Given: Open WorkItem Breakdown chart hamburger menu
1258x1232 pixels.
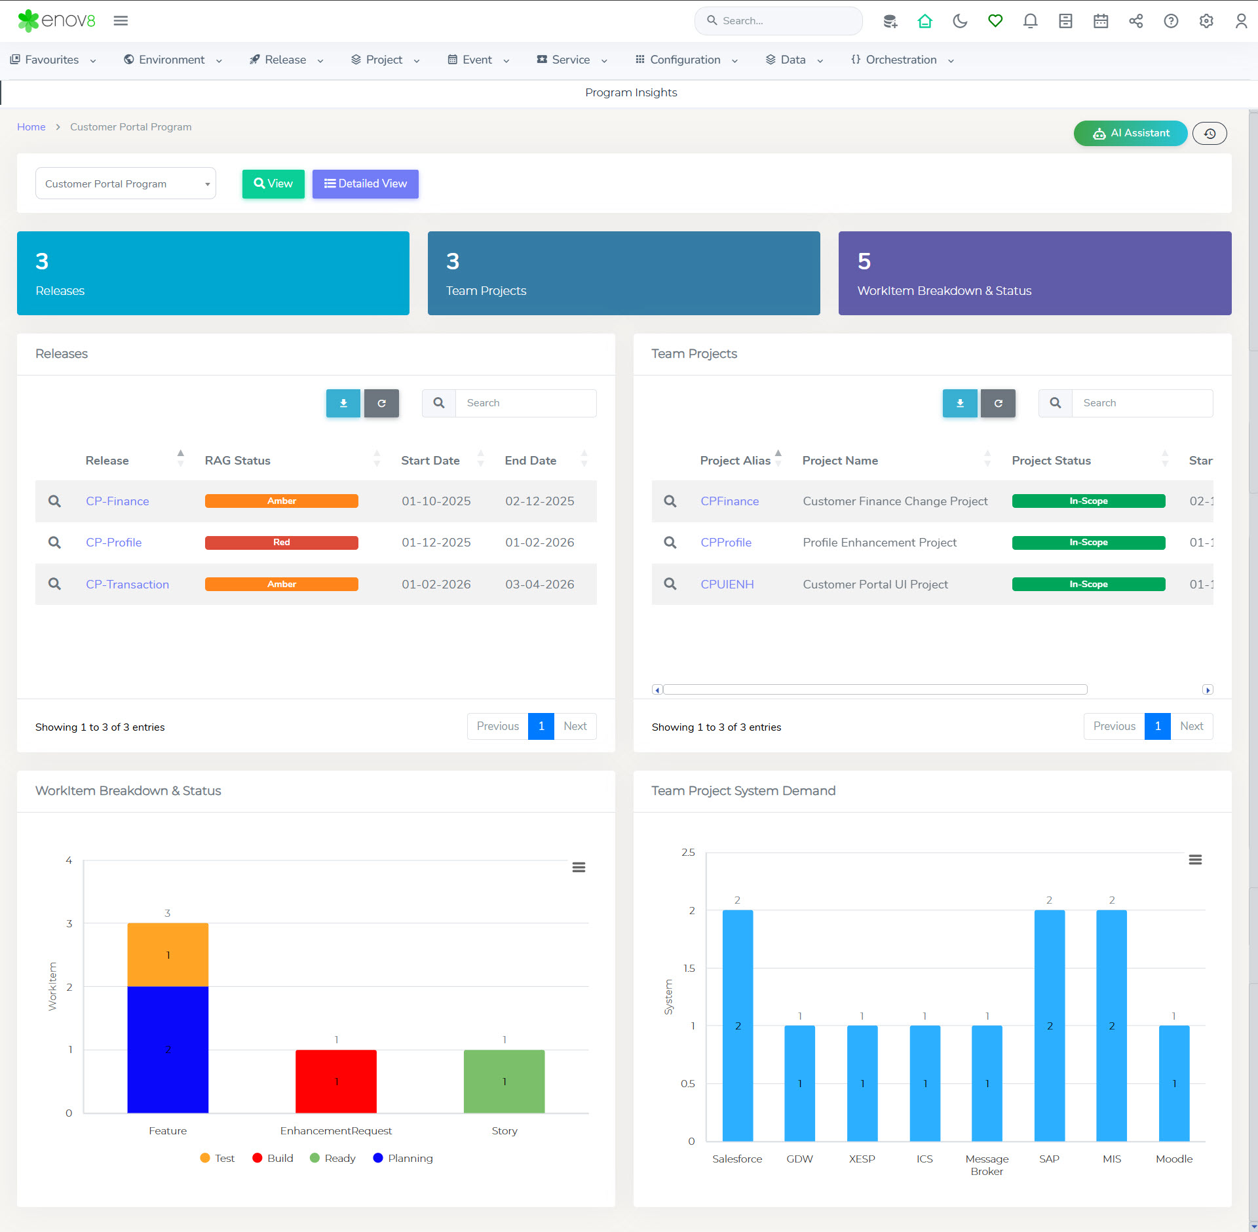Looking at the screenshot, I should 579,867.
